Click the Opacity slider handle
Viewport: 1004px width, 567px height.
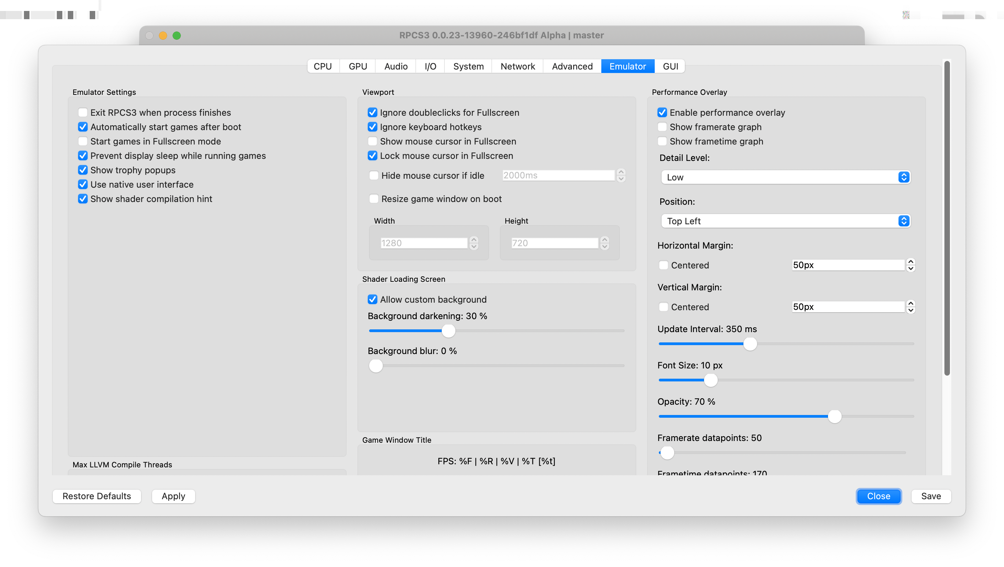click(834, 417)
